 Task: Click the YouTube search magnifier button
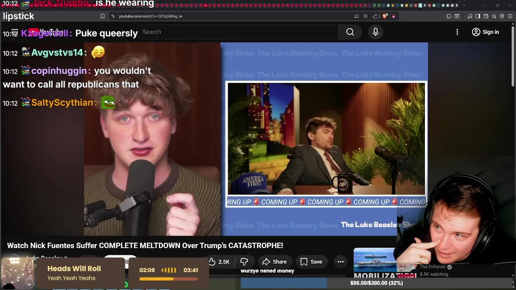(x=350, y=32)
